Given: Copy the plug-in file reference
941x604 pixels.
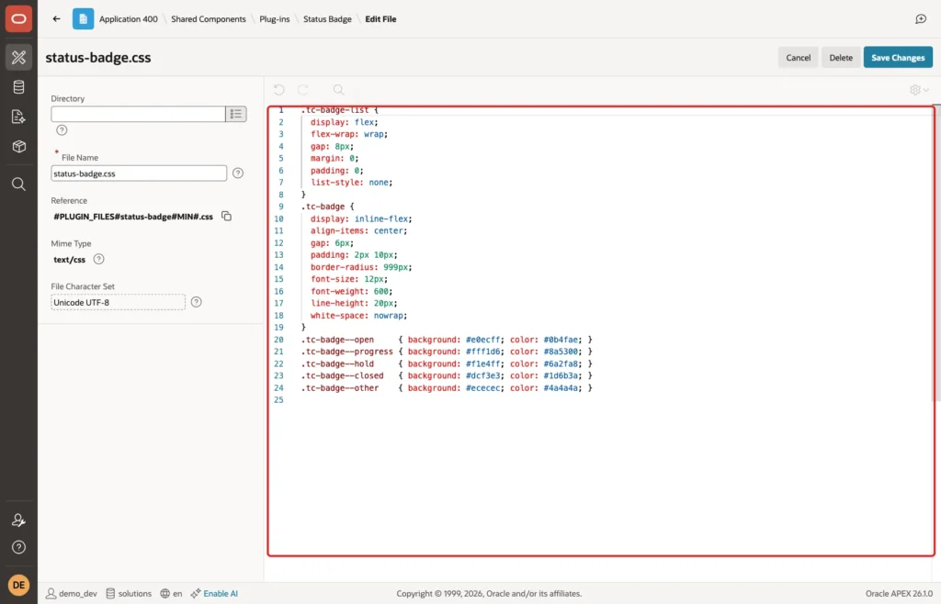Looking at the screenshot, I should (226, 217).
